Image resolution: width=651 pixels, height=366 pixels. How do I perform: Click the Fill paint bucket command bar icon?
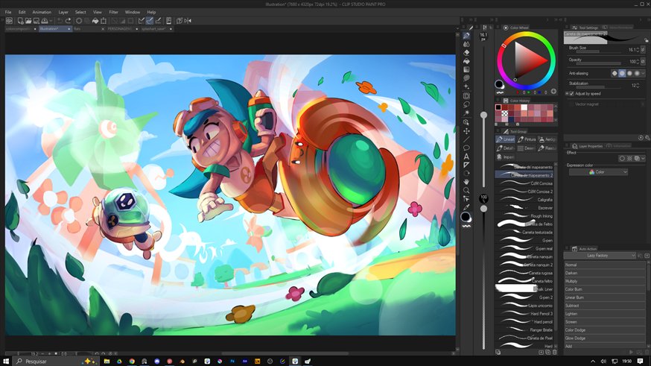[x=95, y=21]
